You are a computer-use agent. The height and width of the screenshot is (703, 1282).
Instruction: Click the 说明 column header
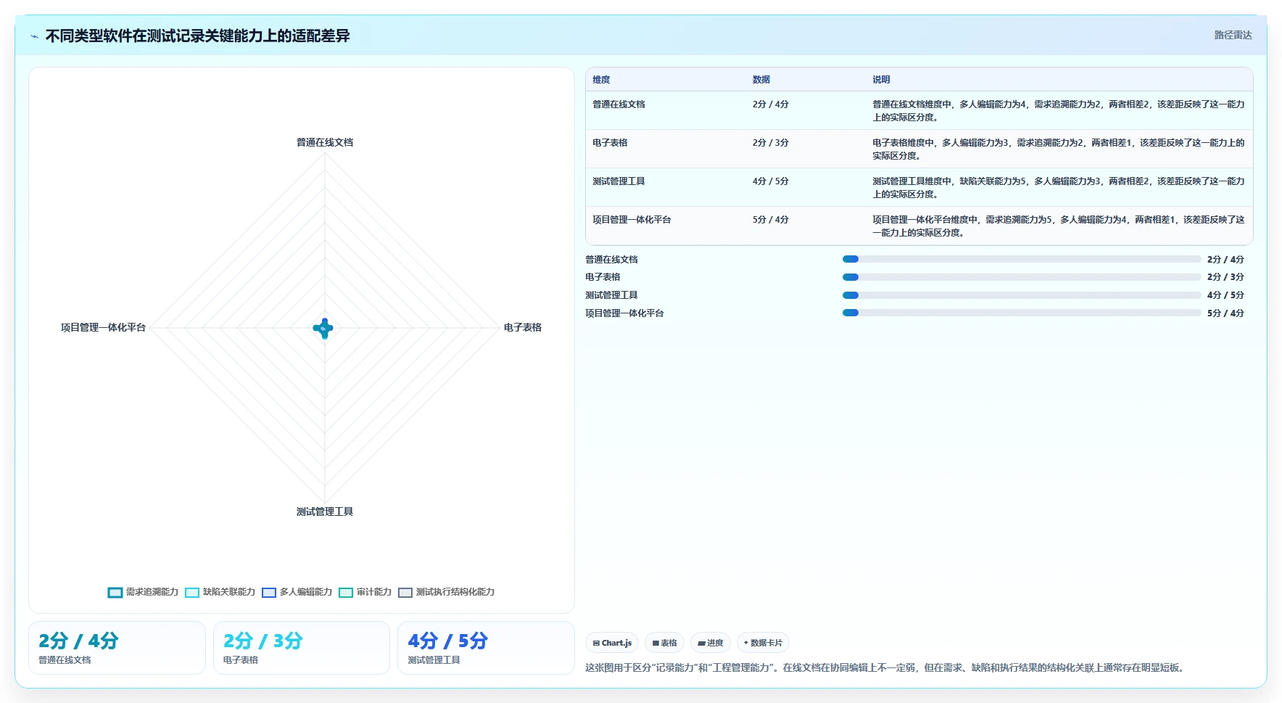[x=881, y=80]
